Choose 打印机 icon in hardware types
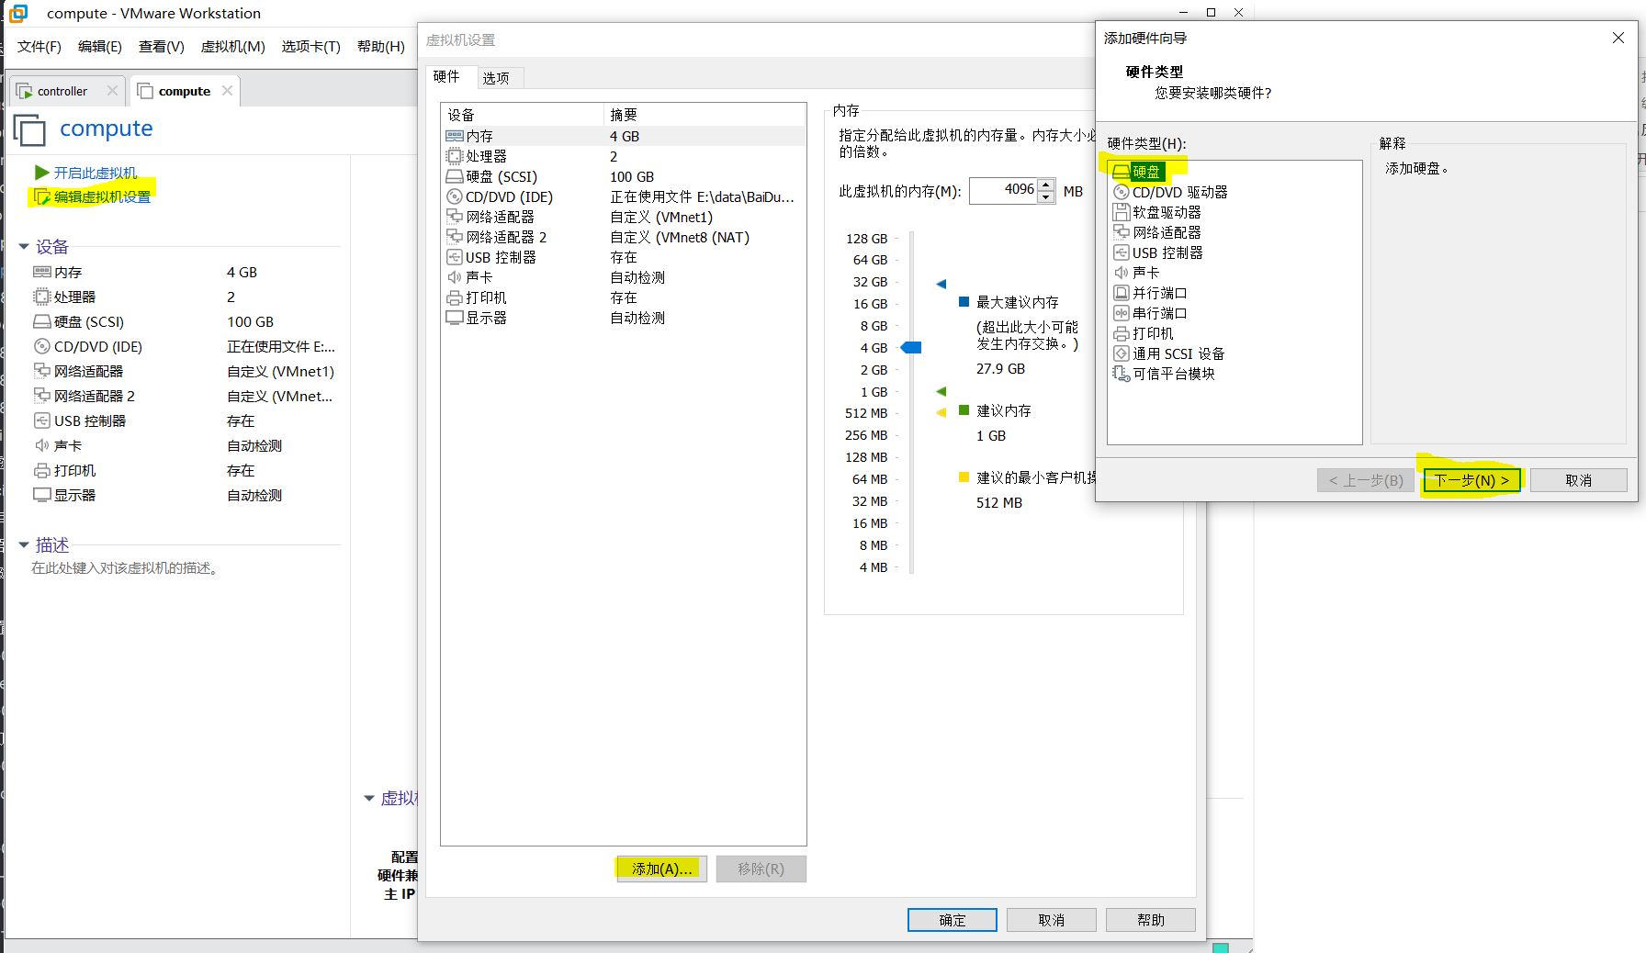 point(1121,333)
